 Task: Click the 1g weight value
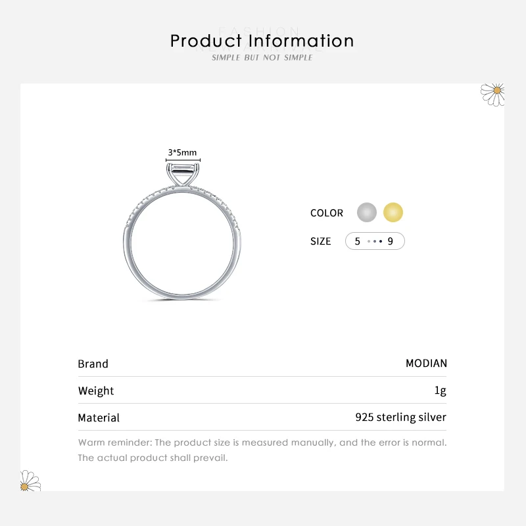pos(441,391)
